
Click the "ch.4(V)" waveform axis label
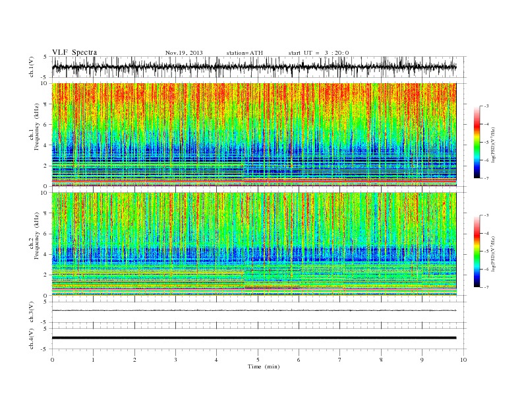tap(31, 339)
